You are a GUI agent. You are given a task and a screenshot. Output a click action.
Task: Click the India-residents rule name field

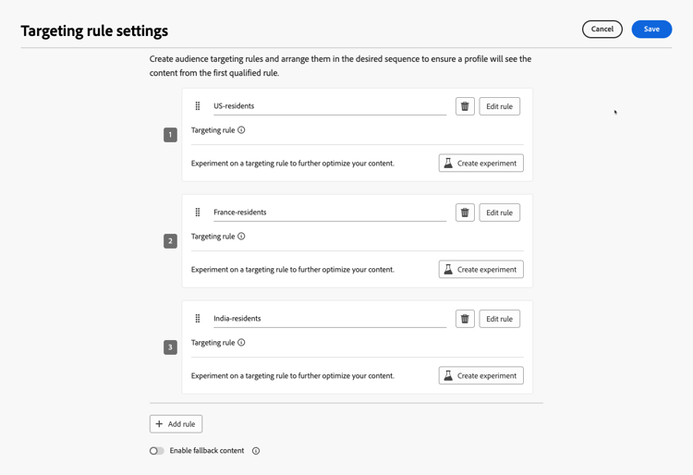coord(328,319)
